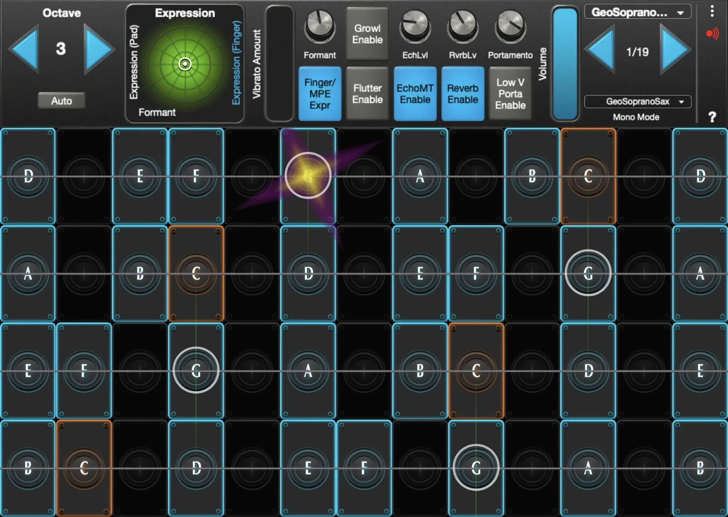This screenshot has height=517, width=728.
Task: Play the F pad in the top row
Action: pyautogui.click(x=196, y=176)
